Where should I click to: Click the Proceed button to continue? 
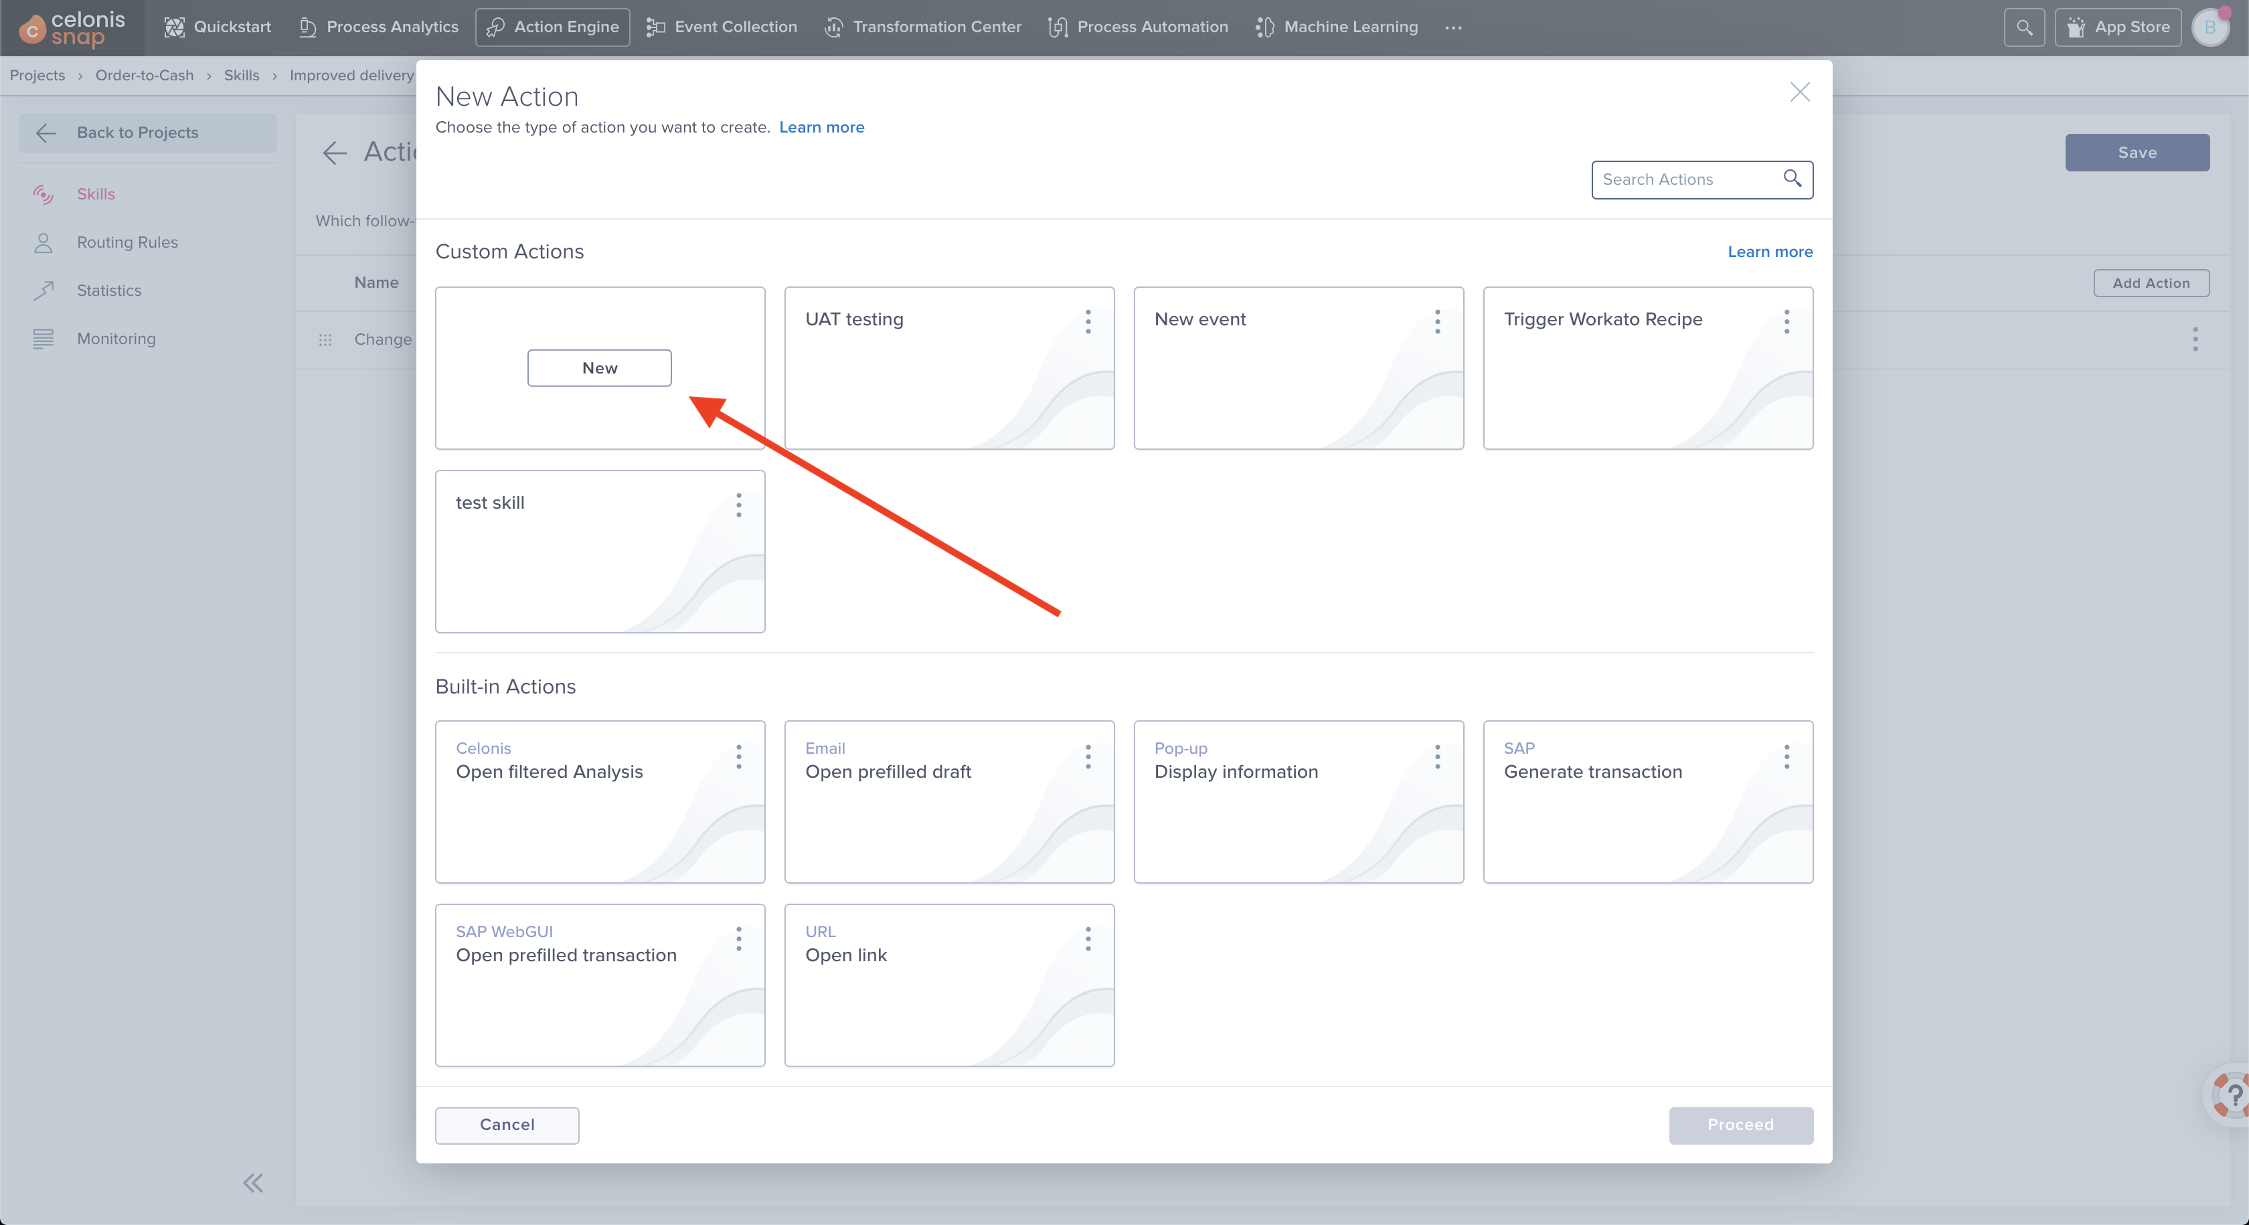[x=1741, y=1124]
